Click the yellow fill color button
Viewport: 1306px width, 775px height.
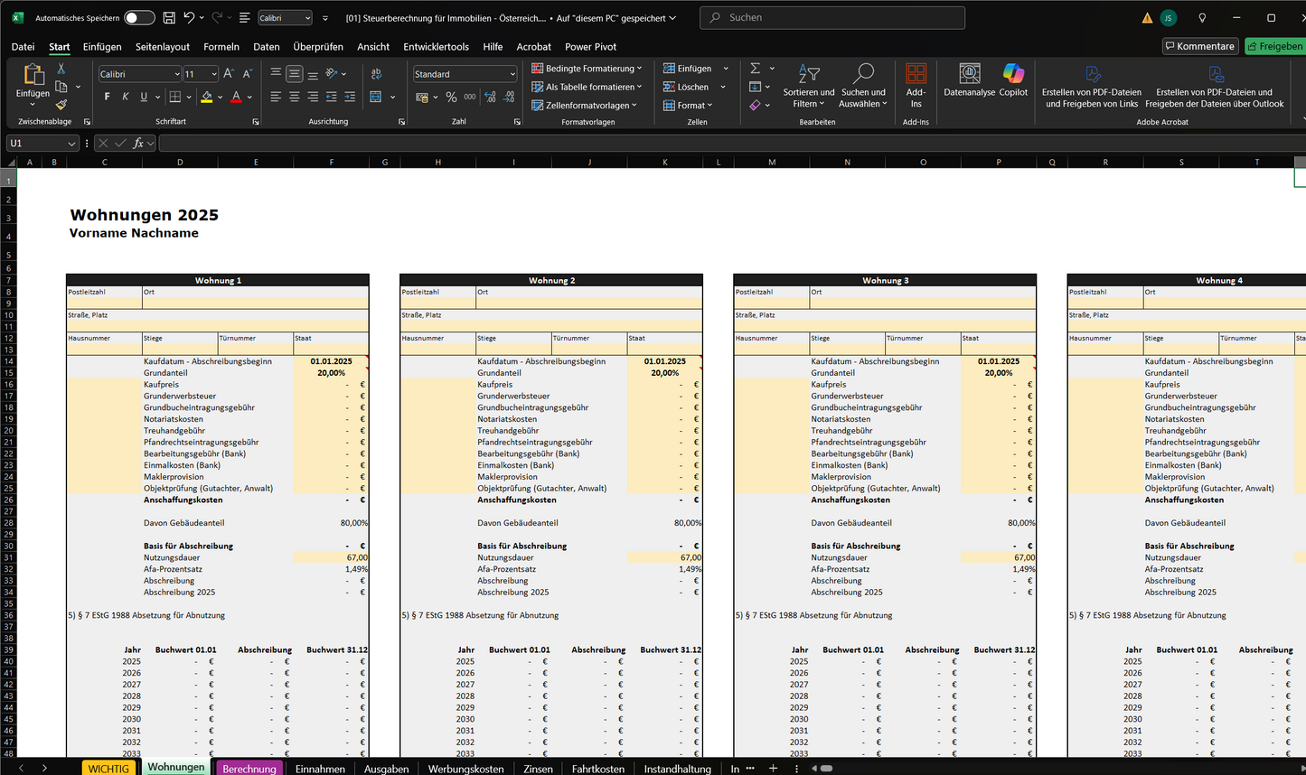point(207,97)
